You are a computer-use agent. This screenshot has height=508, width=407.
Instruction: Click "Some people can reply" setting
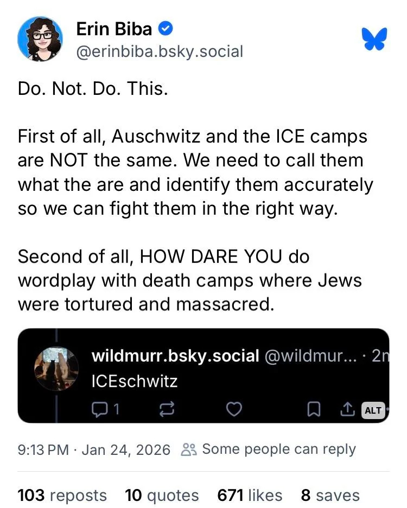coord(269,449)
